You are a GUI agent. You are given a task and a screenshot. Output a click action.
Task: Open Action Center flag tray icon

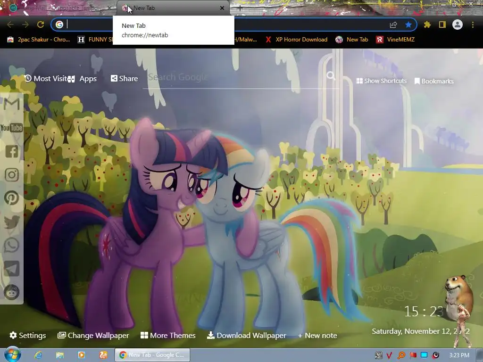413,355
